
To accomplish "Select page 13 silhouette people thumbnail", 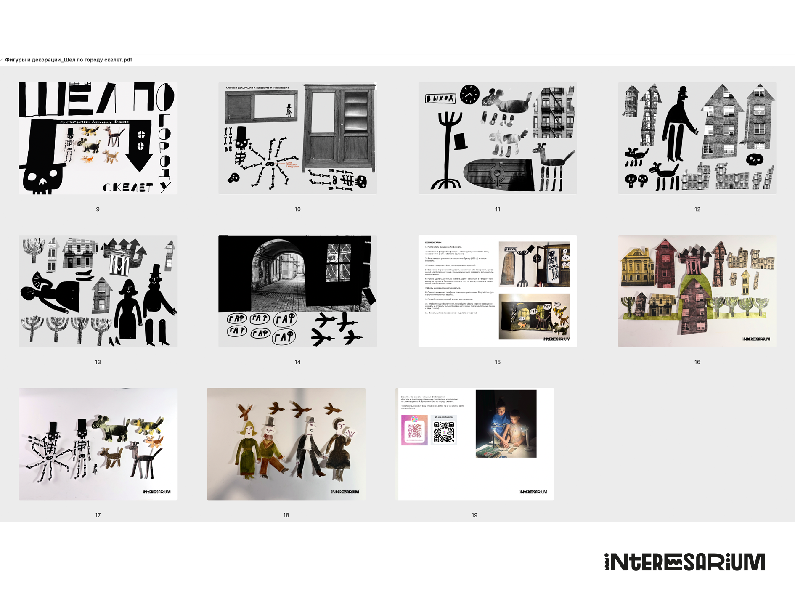I will tap(98, 291).
